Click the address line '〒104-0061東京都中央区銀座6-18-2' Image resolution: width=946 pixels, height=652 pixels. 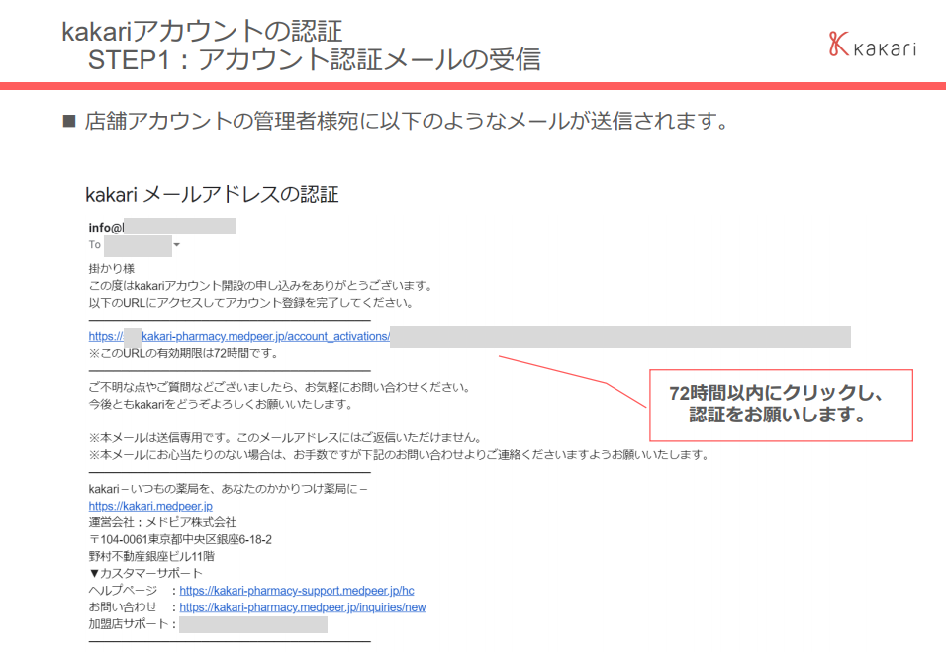coord(180,539)
